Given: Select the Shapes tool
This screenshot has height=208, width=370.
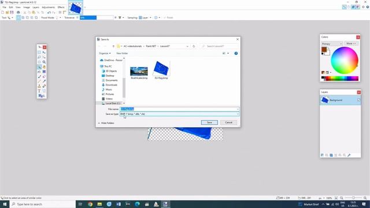Looking at the screenshot, I should coord(41,96).
